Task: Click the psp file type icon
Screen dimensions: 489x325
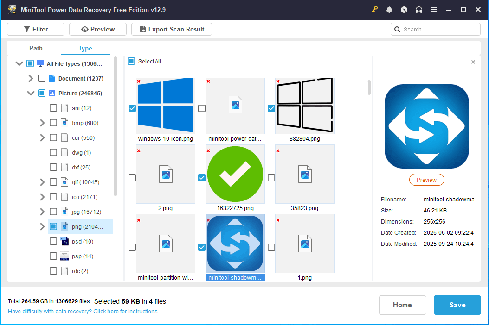Action: coord(64,256)
